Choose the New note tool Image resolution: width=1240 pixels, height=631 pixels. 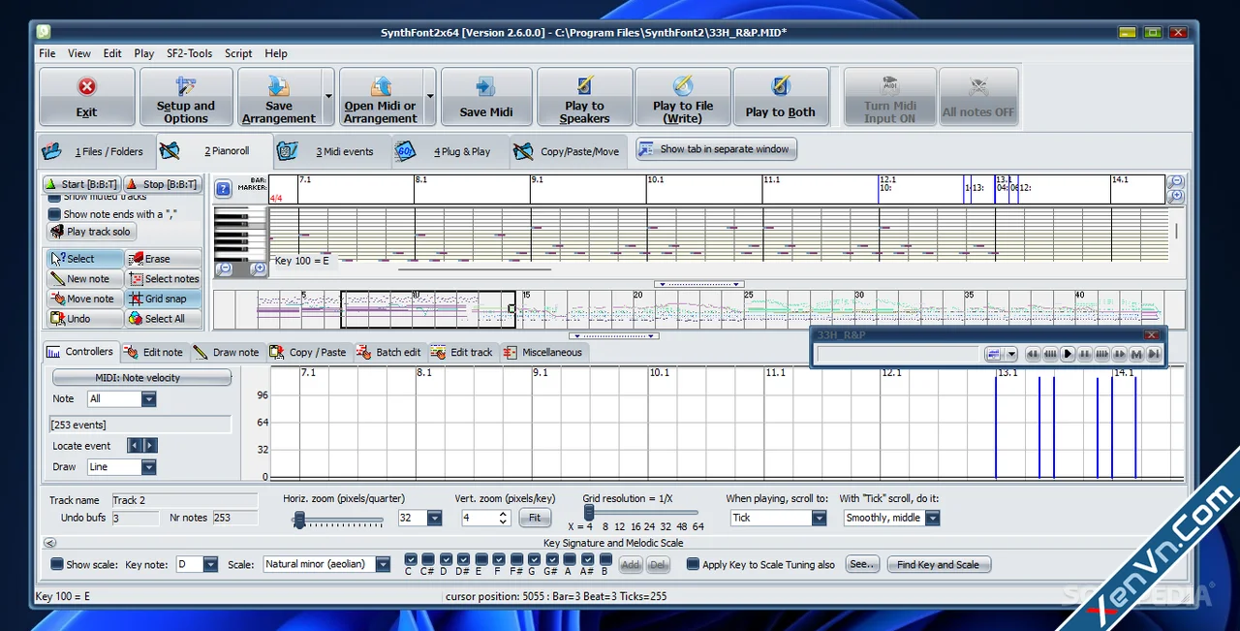[x=84, y=279]
